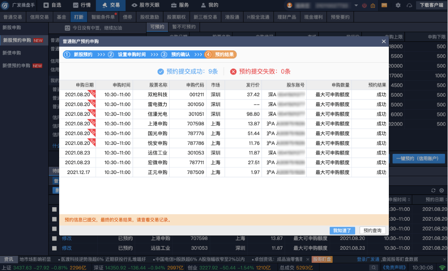The image size is (448, 271).
Task: Click the 正元申购 row name
Action: 157,172
